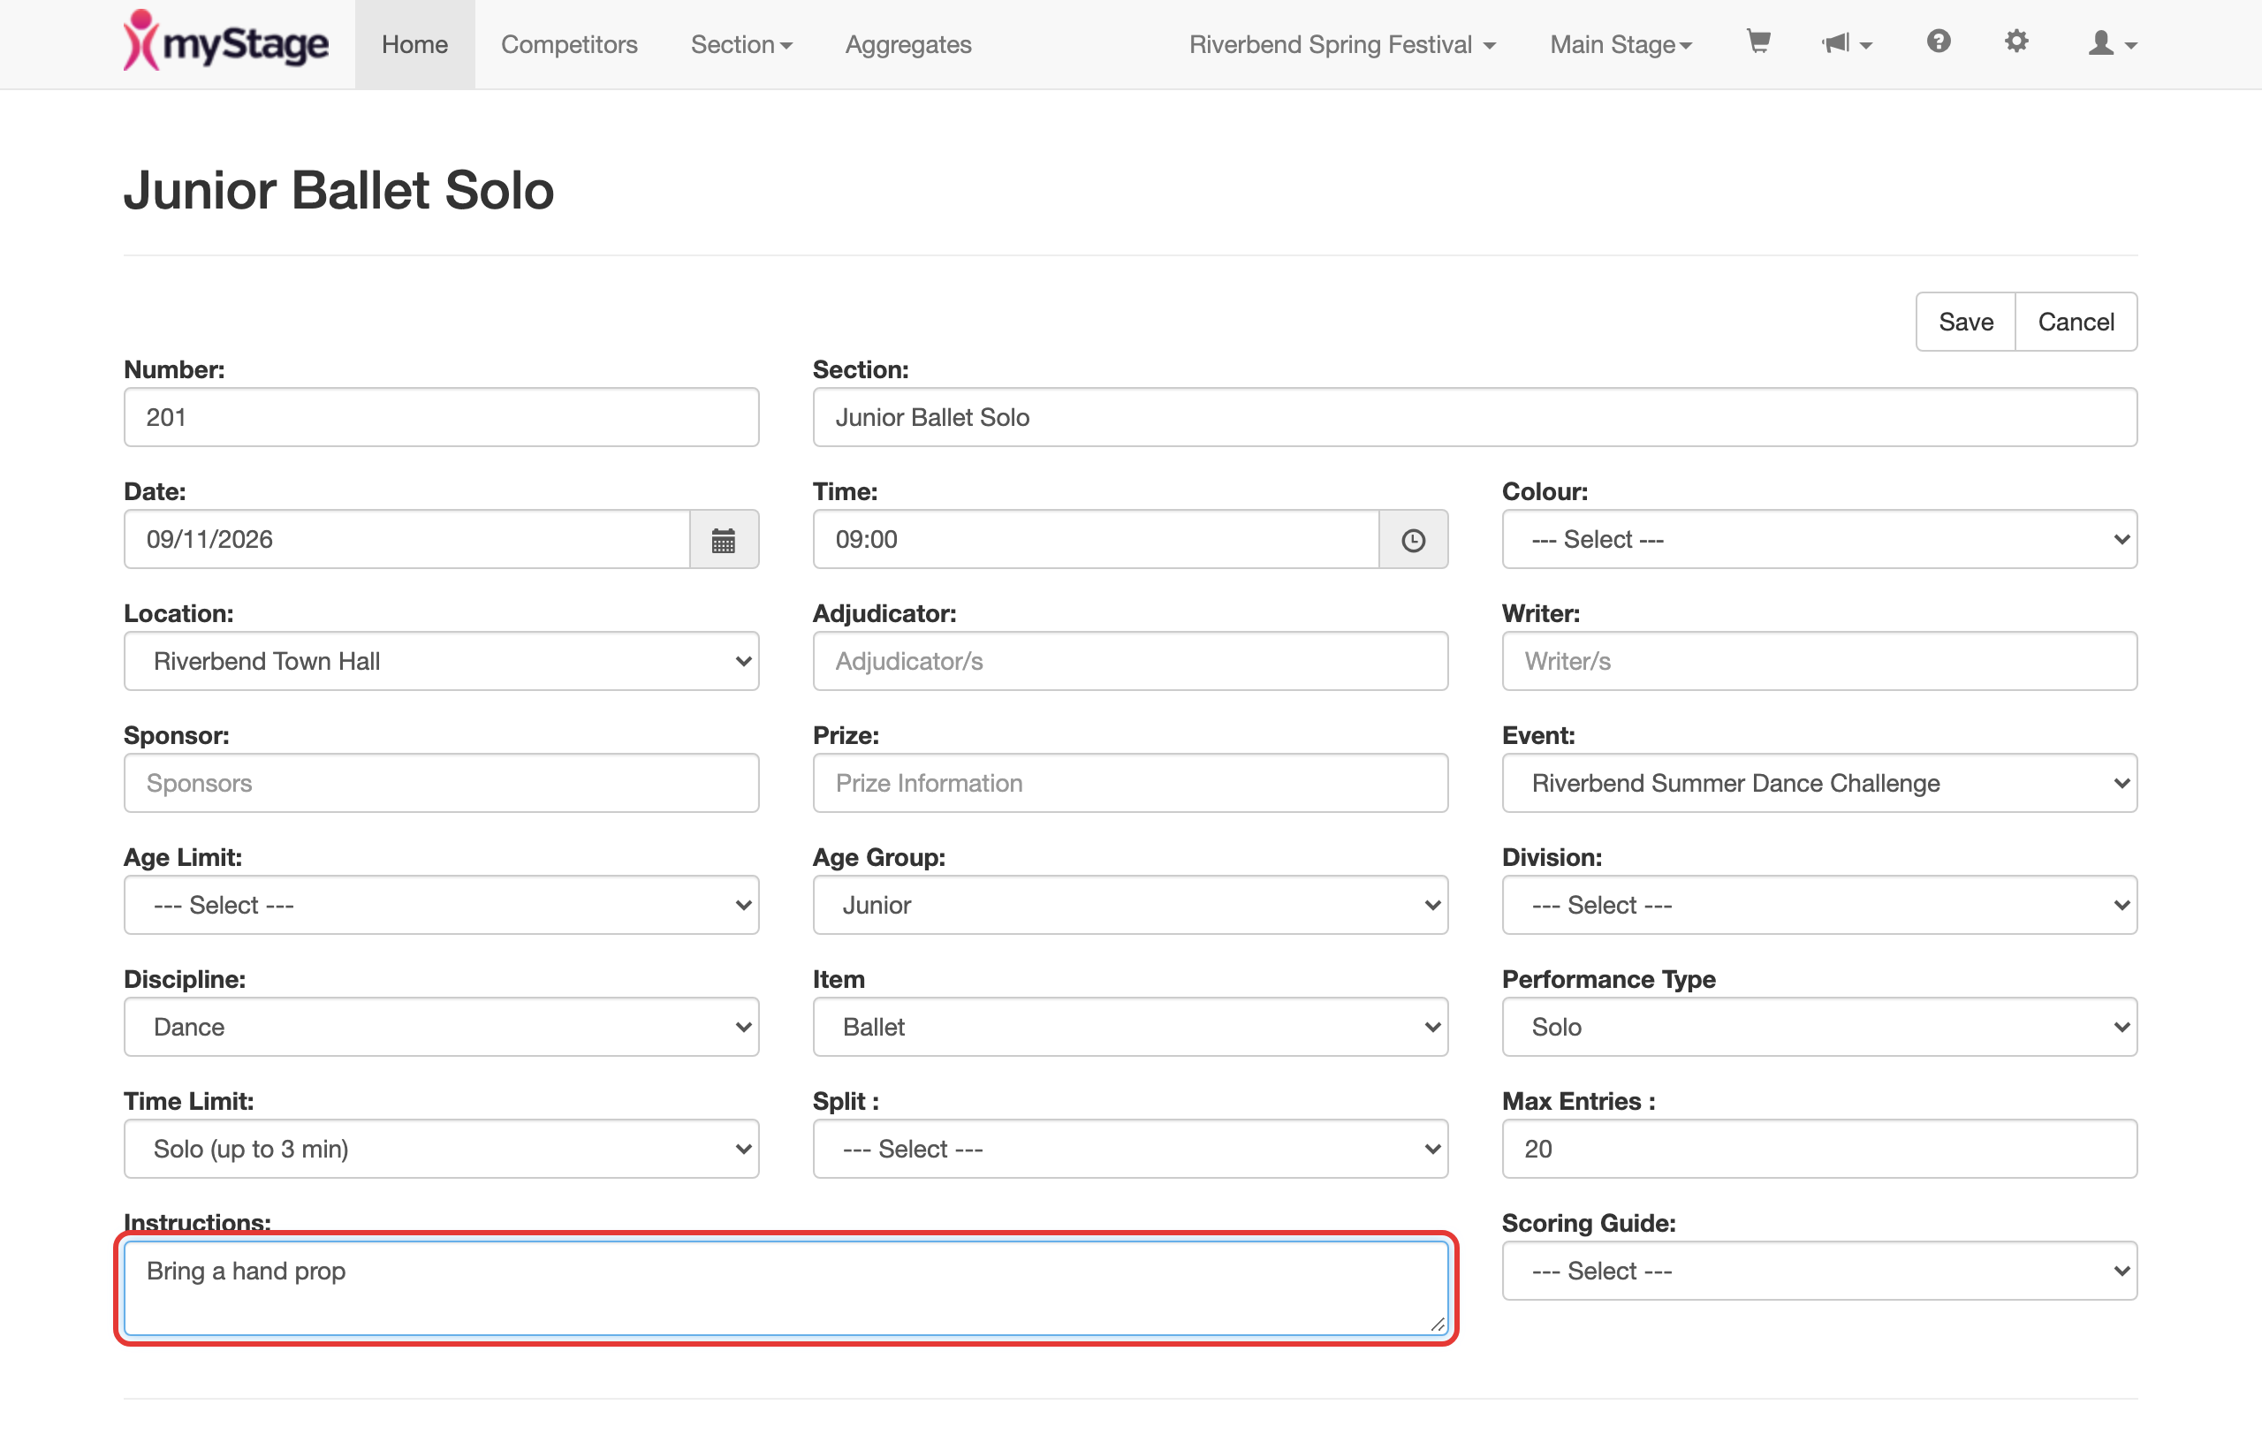Click the Writer input field
Screen dimensions: 2262x1435
coord(1819,661)
